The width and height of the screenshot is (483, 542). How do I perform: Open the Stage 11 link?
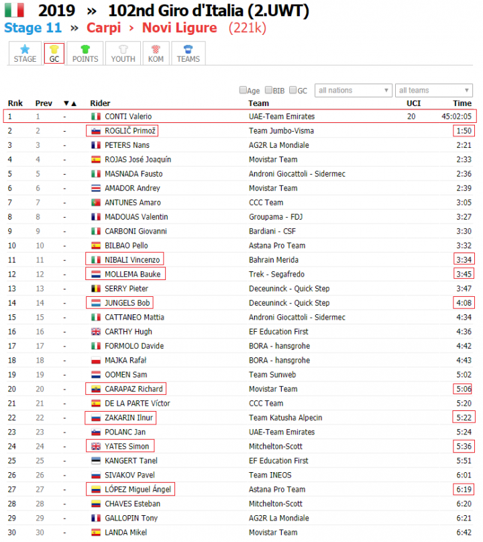[33, 28]
